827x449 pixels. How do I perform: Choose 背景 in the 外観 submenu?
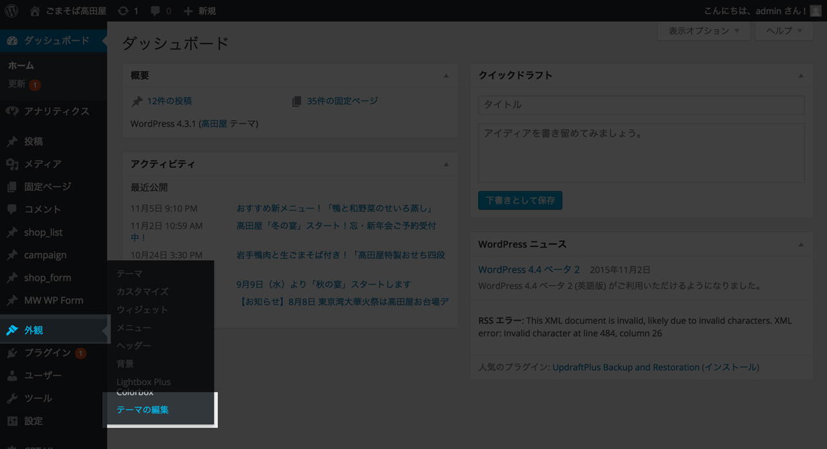coord(125,364)
